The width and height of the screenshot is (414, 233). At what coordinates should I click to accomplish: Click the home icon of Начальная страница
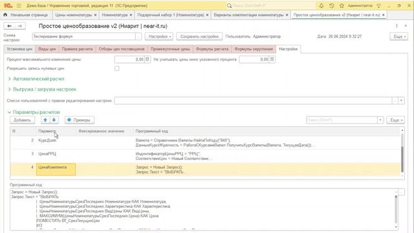(5, 15)
